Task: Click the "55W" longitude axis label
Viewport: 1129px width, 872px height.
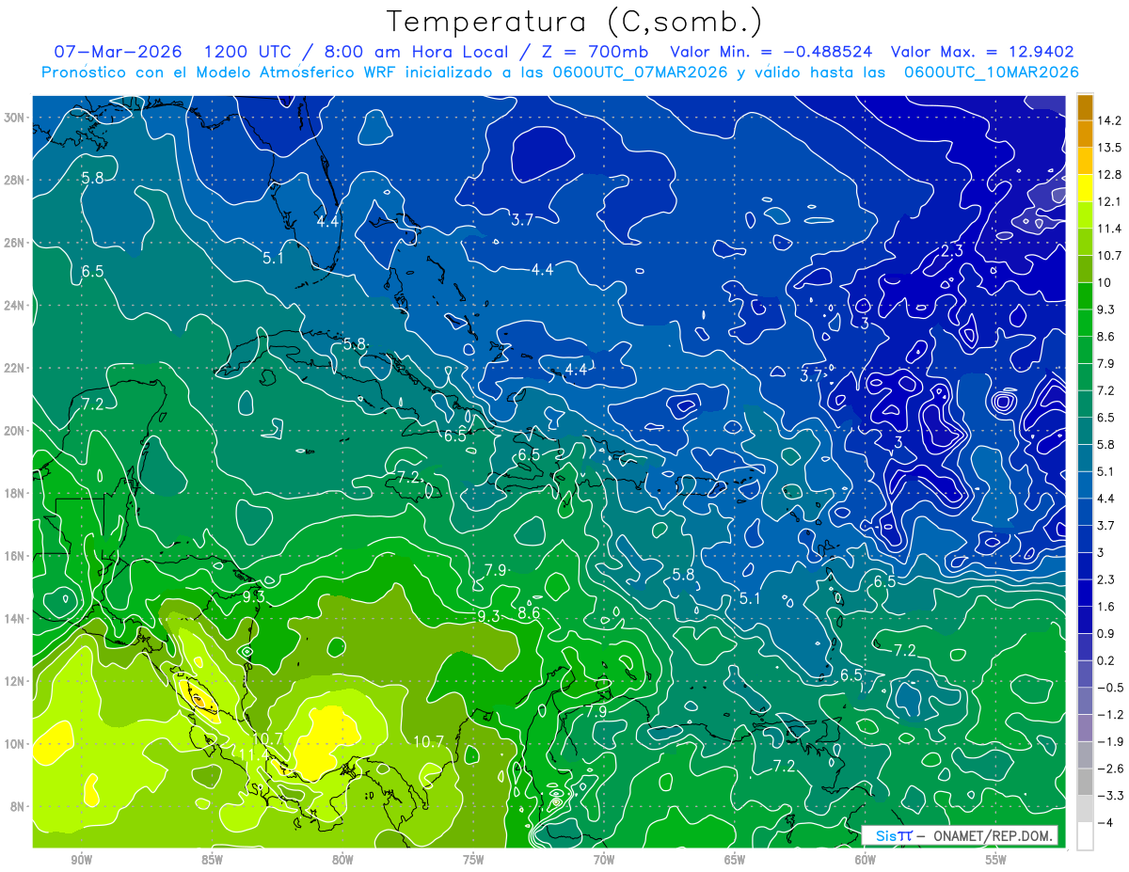Action: (x=996, y=858)
